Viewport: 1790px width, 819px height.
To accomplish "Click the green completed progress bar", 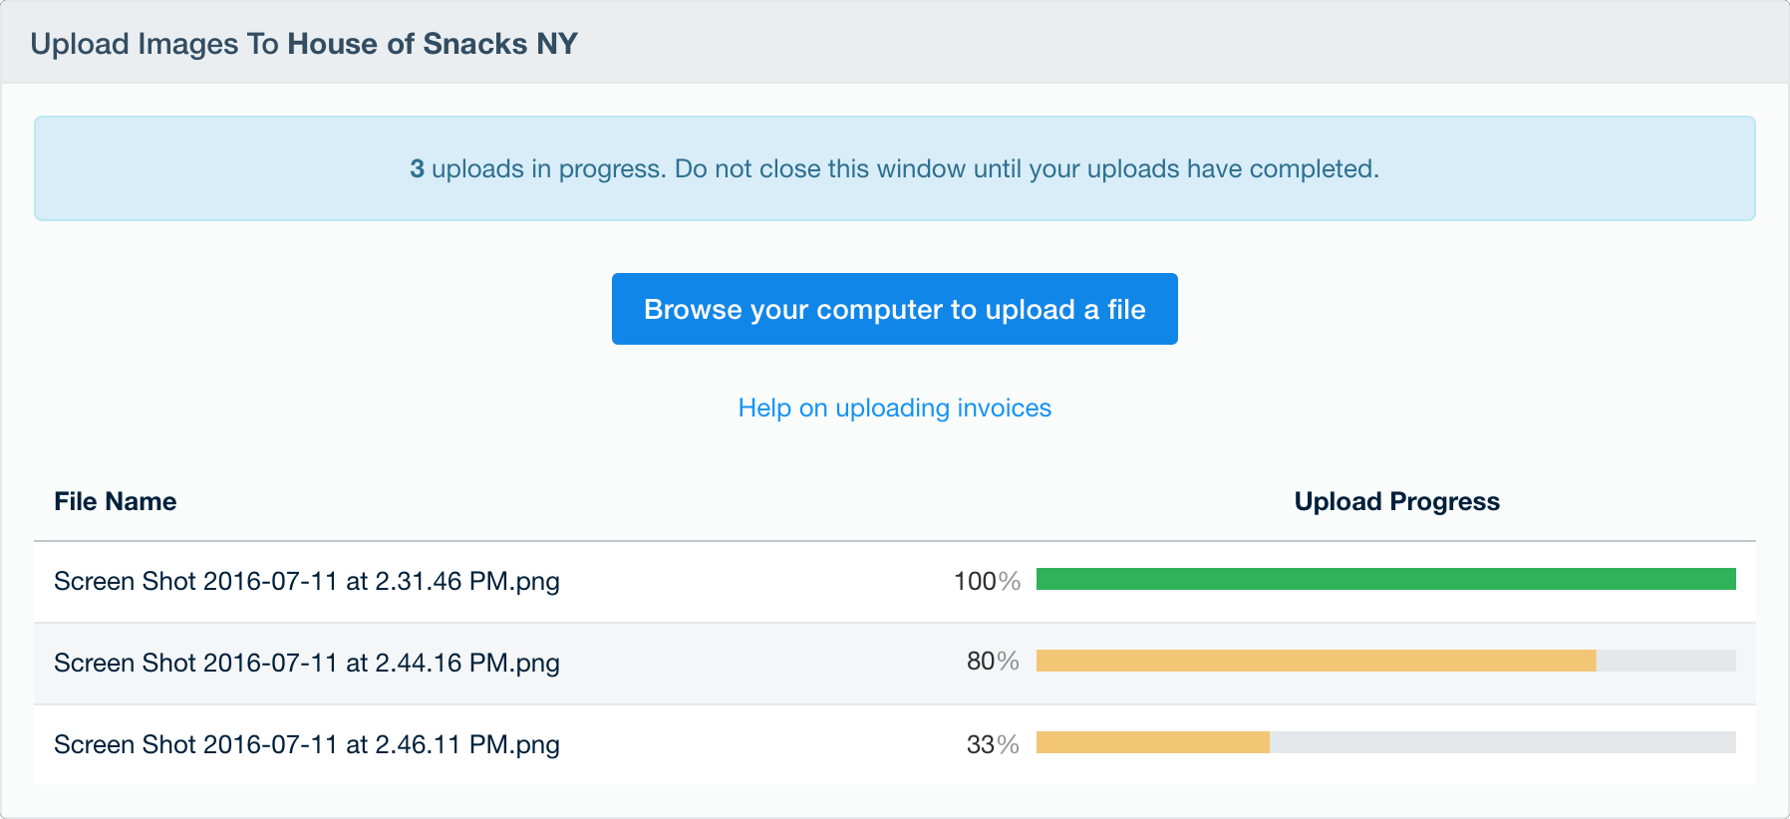I will pyautogui.click(x=1385, y=579).
